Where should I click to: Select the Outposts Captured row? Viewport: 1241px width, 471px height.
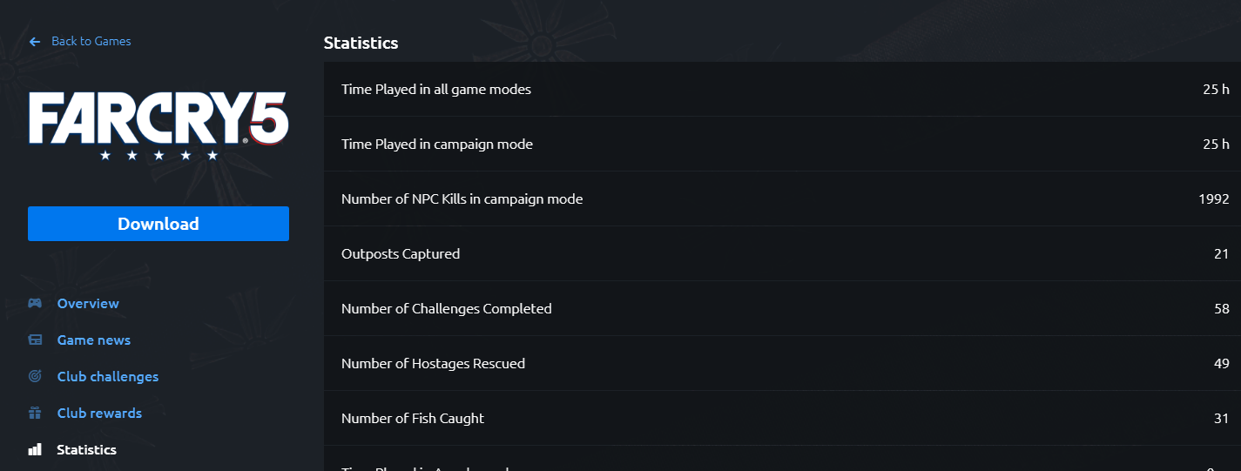point(782,253)
